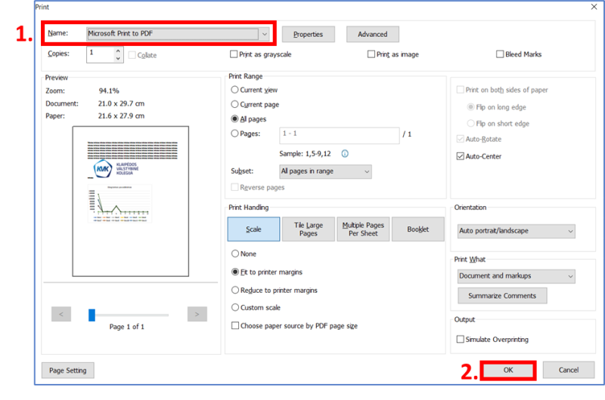Close the Print dialog window

pyautogui.click(x=592, y=6)
